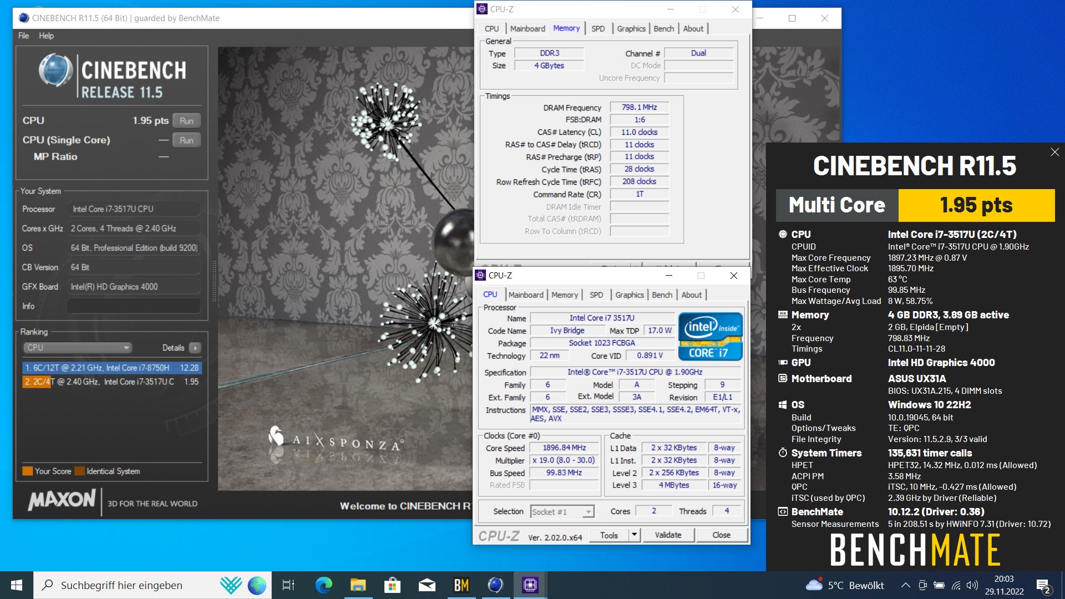Open Socket #1 selection dropdown in CPU-Z

[562, 512]
